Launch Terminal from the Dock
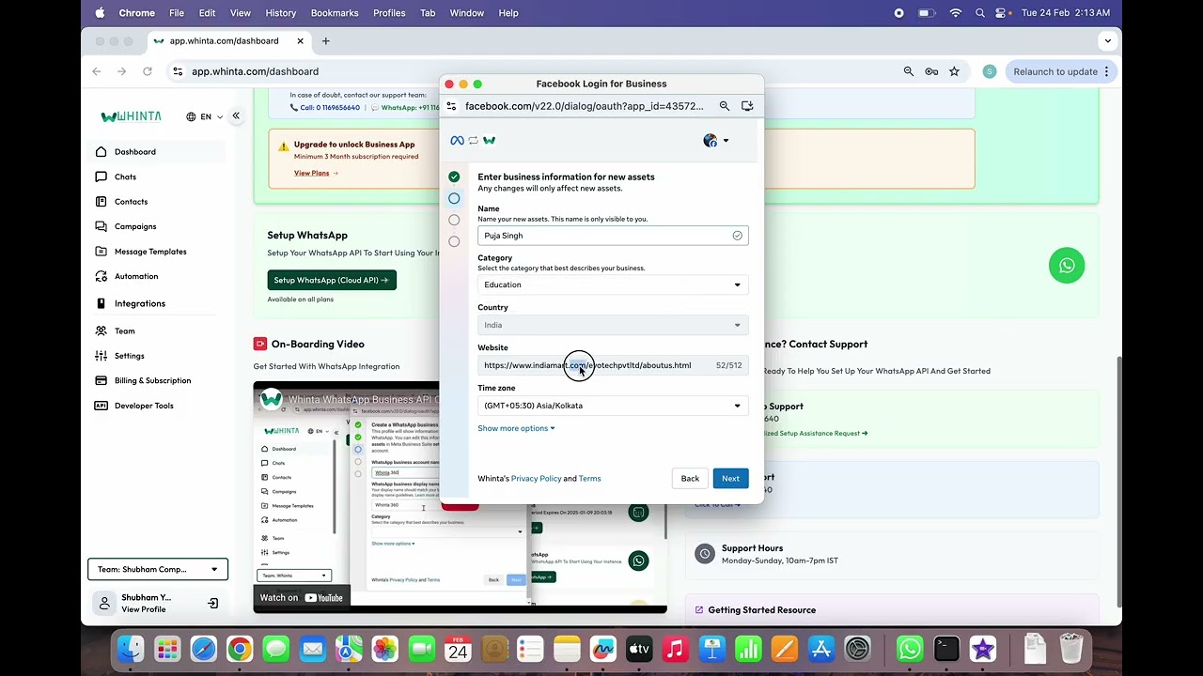The width and height of the screenshot is (1203, 676). pyautogui.click(x=946, y=649)
